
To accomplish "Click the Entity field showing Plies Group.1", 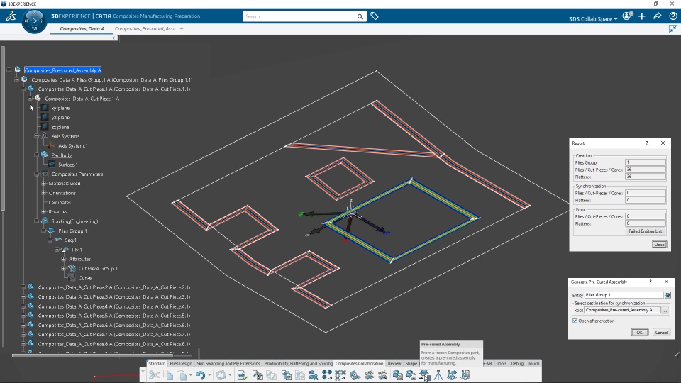I will (x=624, y=295).
